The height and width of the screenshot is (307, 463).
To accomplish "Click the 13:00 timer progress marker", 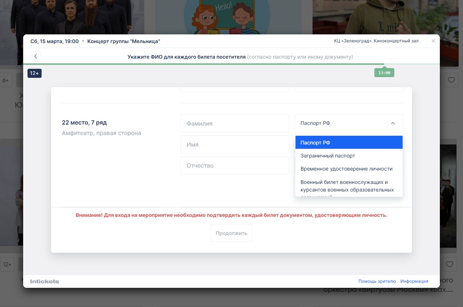I will click(x=384, y=73).
